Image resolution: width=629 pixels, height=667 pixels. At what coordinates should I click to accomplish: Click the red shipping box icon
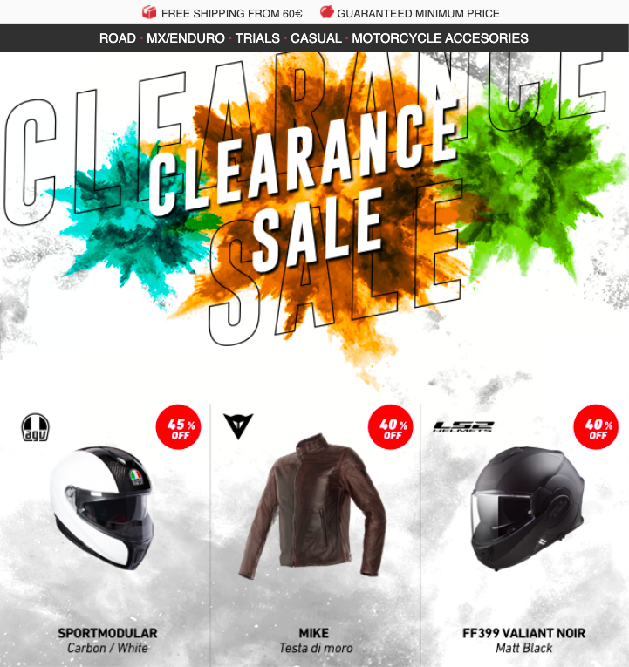coord(149,12)
